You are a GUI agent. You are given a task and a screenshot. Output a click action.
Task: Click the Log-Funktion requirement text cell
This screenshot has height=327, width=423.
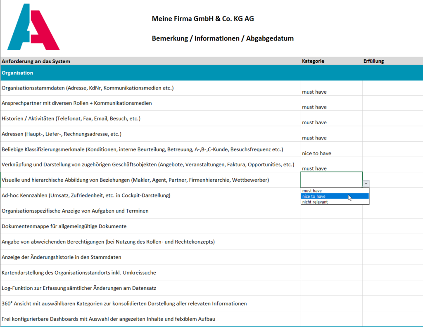tap(150, 288)
